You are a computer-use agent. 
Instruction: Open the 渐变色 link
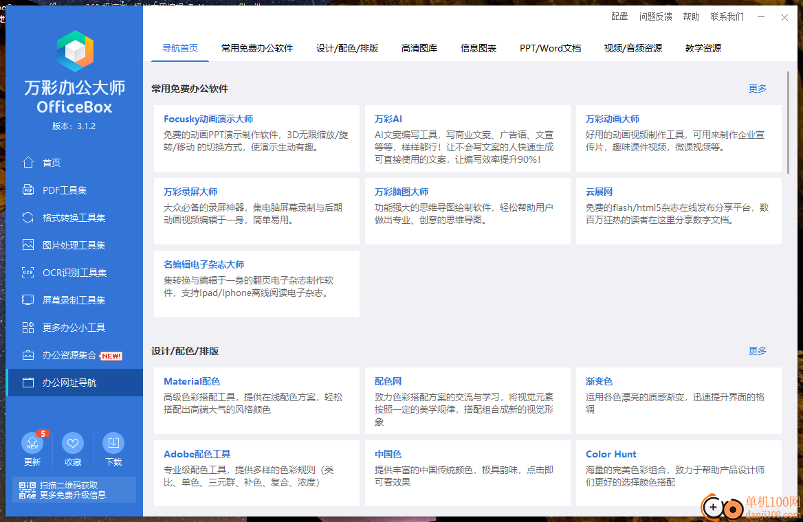[x=599, y=381]
